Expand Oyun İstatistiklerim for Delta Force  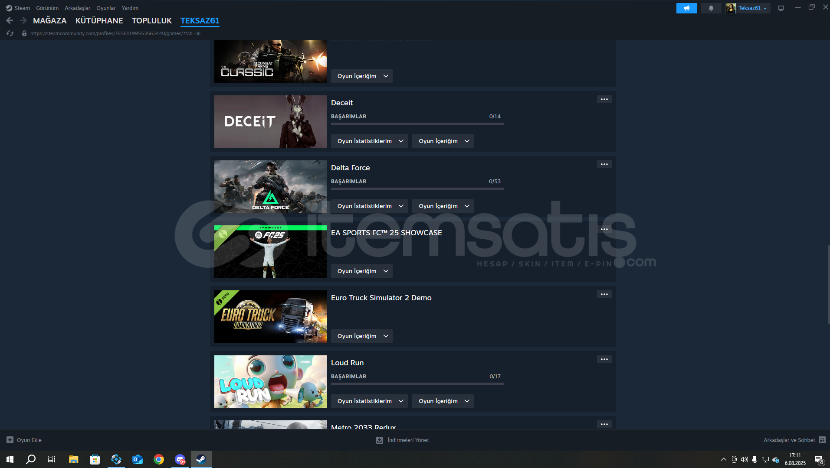369,206
